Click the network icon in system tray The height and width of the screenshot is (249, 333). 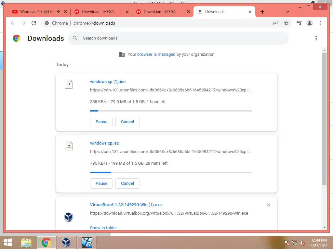pyautogui.click(x=295, y=243)
